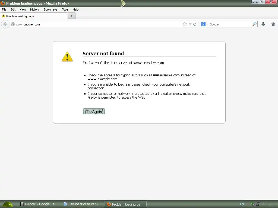Viewport: 278px width, 208px height.
Task: Open the History menu
Action: (35, 9)
